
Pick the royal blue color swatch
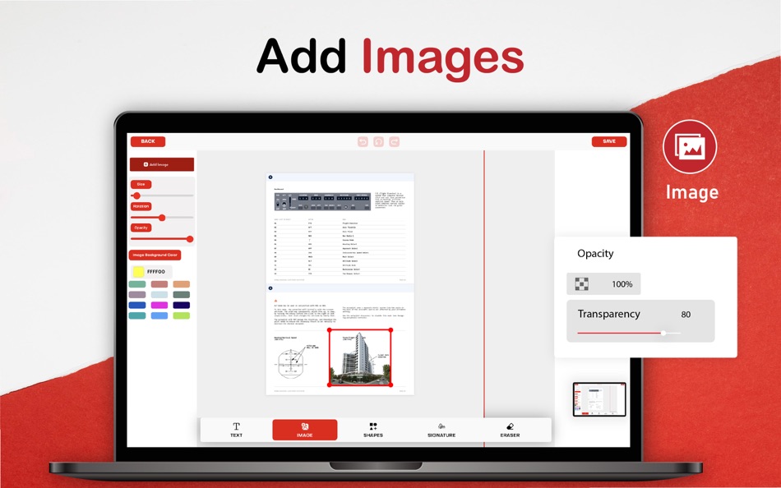(137, 306)
